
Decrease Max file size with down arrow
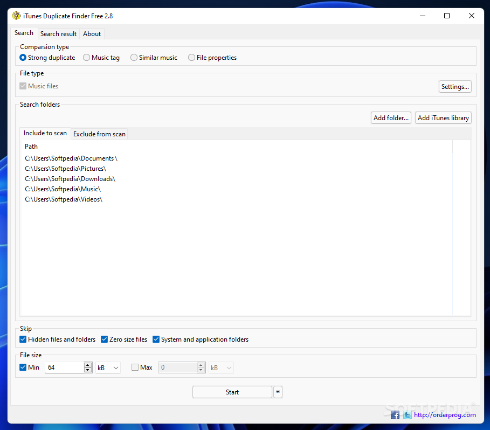201,370
